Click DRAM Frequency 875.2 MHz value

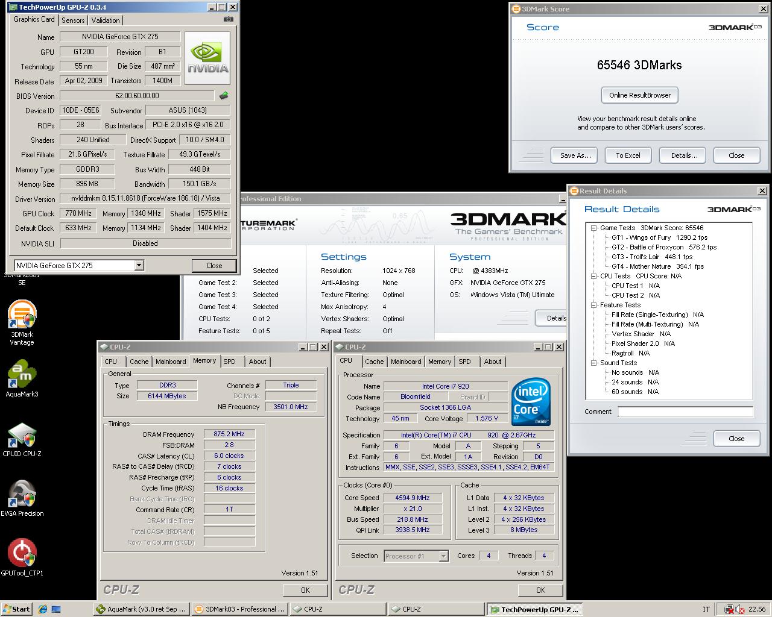(x=229, y=434)
